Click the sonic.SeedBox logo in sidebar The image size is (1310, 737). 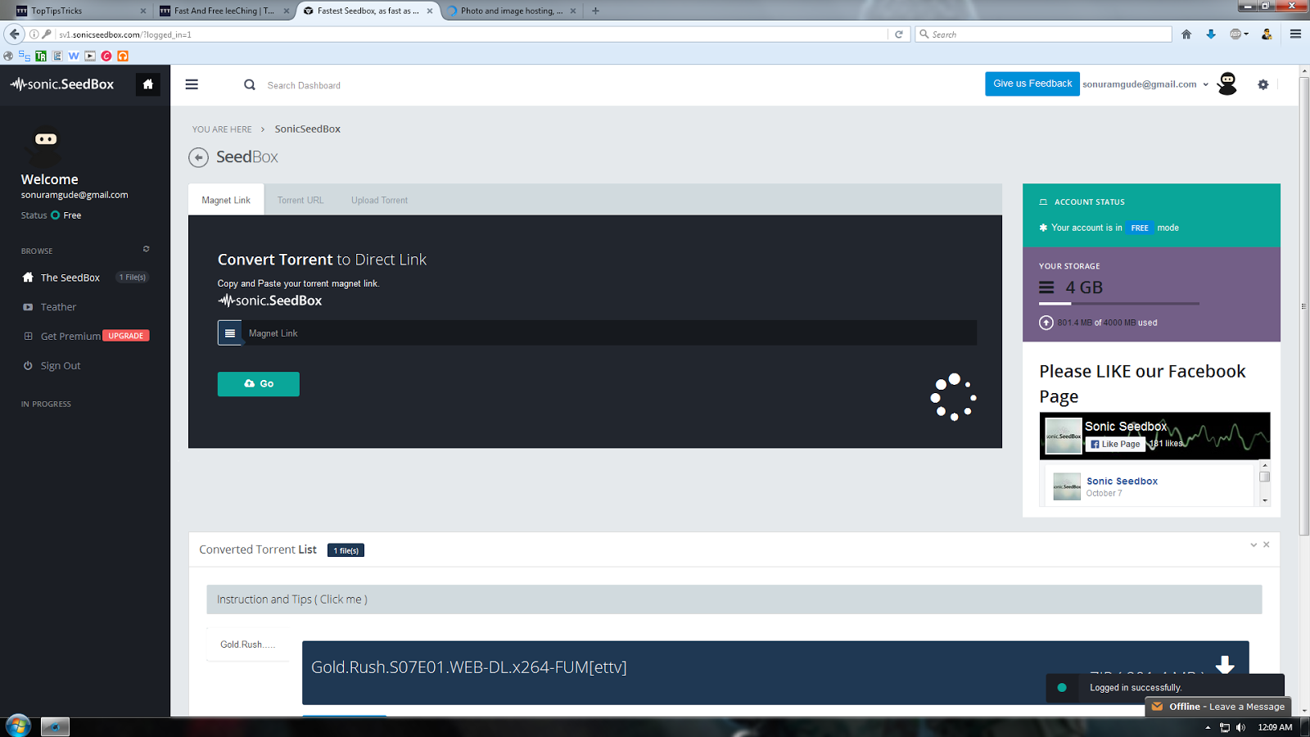(62, 84)
